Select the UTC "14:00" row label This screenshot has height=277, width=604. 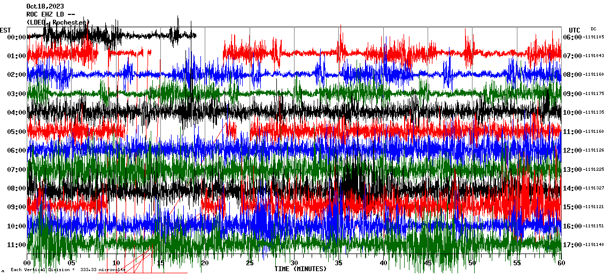tap(572, 188)
